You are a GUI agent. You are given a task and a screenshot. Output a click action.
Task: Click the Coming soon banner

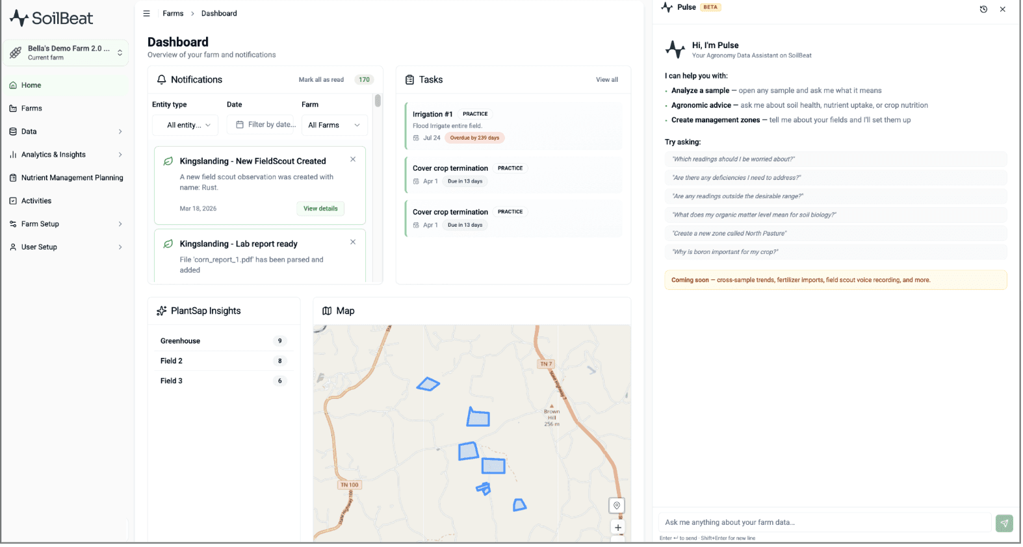click(836, 280)
